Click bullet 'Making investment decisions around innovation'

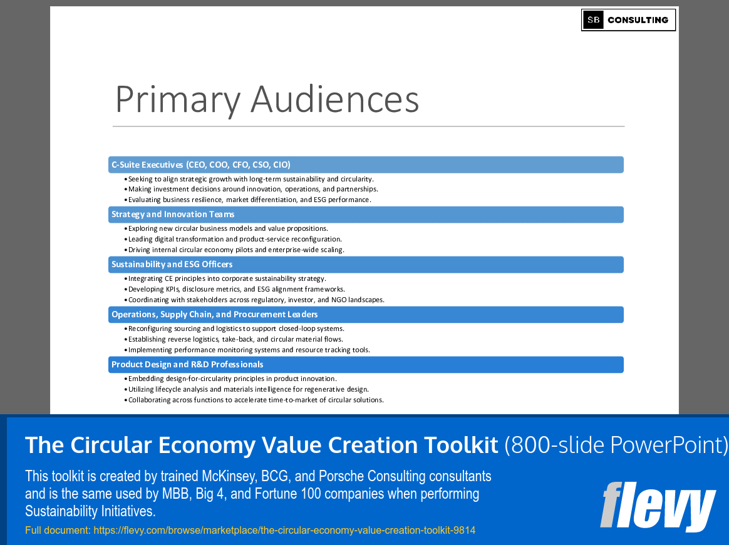(251, 189)
